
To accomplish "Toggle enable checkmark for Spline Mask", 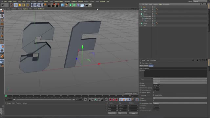I will click(155, 16).
